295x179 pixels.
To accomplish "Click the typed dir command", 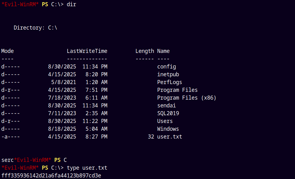I will (x=71, y=4).
